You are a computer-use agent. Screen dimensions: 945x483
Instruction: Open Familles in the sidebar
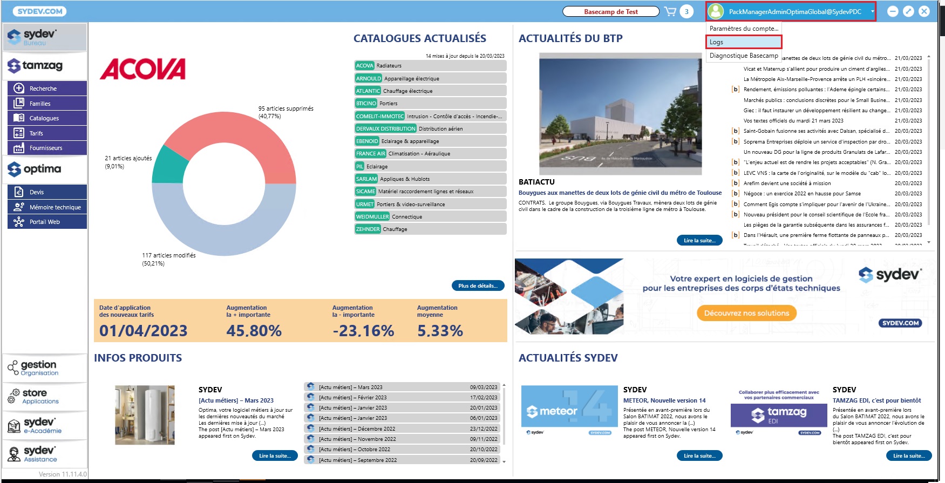[x=47, y=103]
